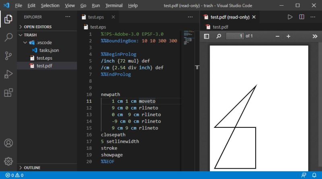Image resolution: width=322 pixels, height=179 pixels.
Task: Click the word moveto in line 11
Action: tap(147, 101)
